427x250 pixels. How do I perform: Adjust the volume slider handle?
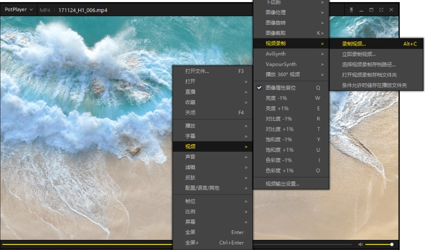click(392, 244)
